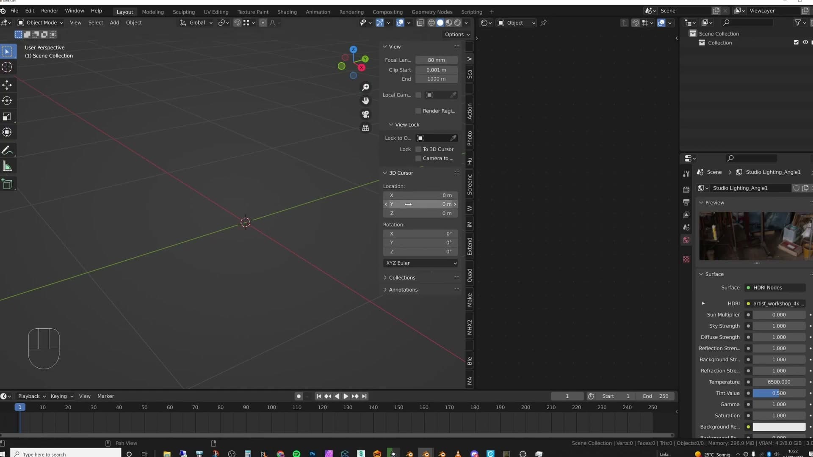Enable the Local Camera checkbox
The image size is (813, 457).
(x=418, y=95)
